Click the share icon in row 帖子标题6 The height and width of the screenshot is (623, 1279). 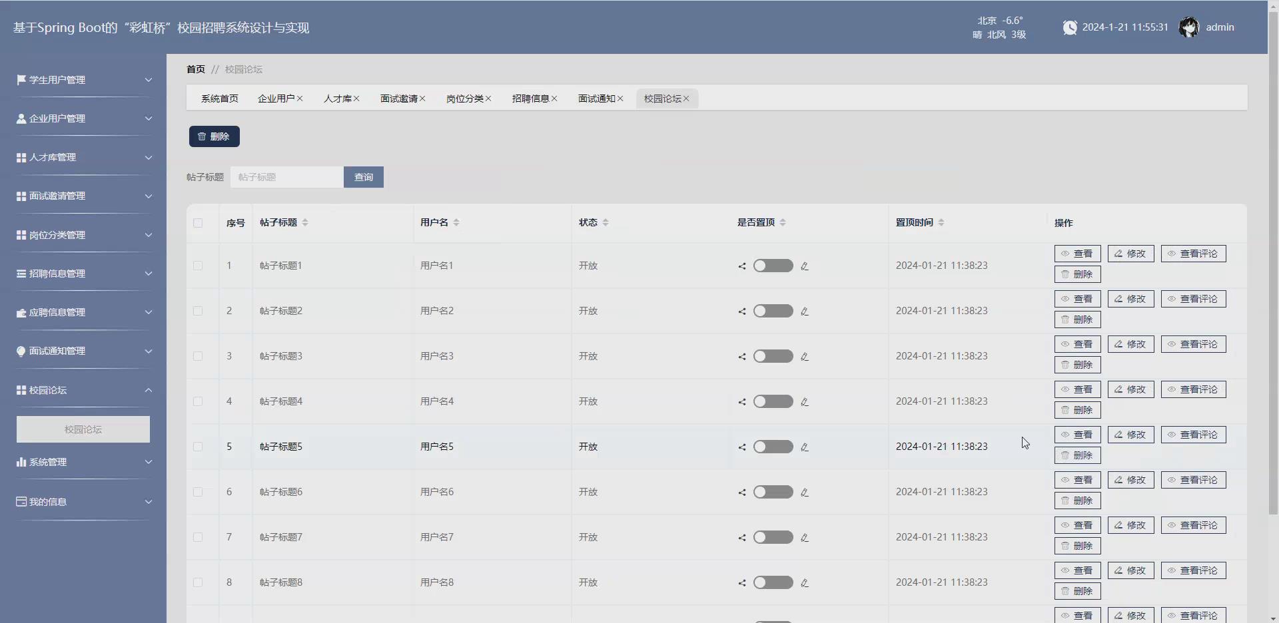742,493
